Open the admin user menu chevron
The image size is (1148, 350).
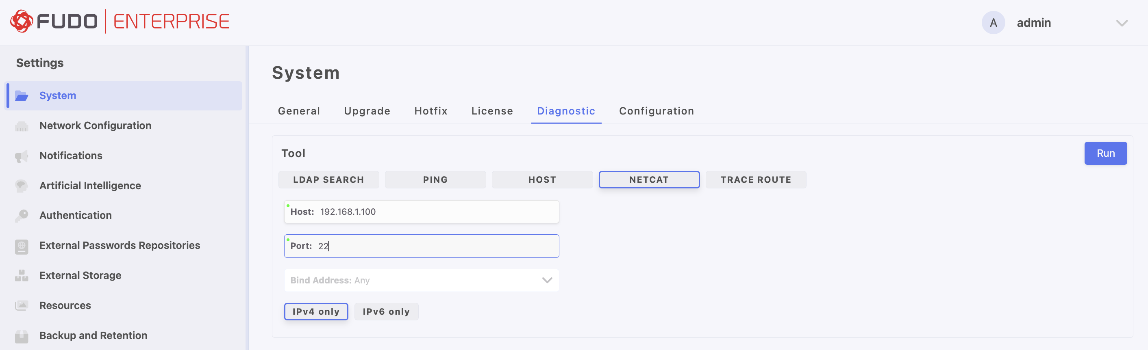point(1121,23)
